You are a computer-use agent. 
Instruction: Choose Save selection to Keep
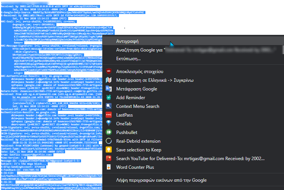click(x=193, y=150)
